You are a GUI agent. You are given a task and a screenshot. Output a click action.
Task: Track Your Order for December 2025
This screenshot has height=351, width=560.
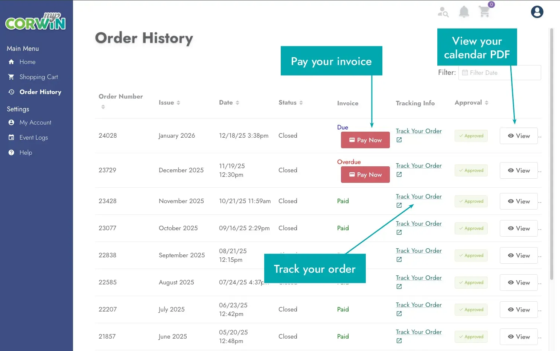coord(418,166)
